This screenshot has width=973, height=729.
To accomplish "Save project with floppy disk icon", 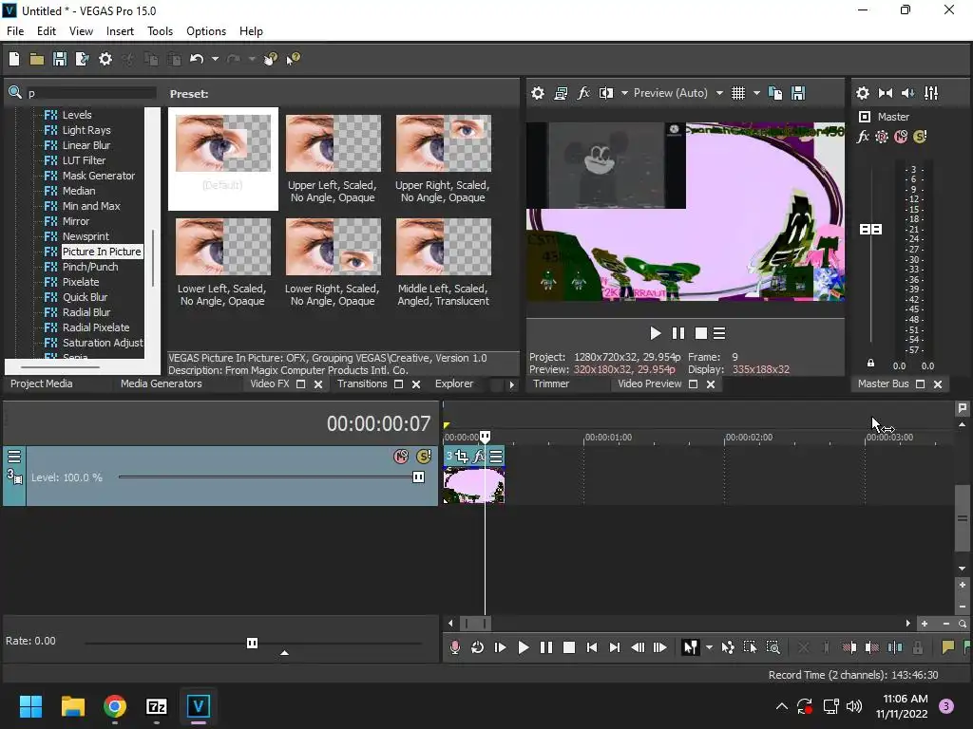I will (60, 59).
